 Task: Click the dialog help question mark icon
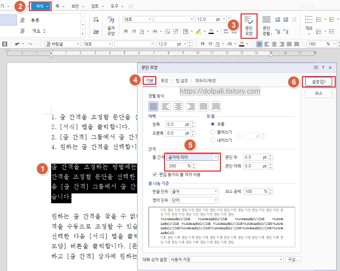(x=323, y=67)
